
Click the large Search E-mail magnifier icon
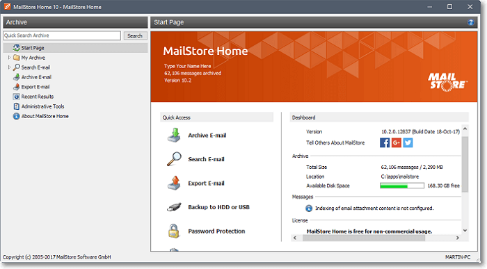point(174,159)
